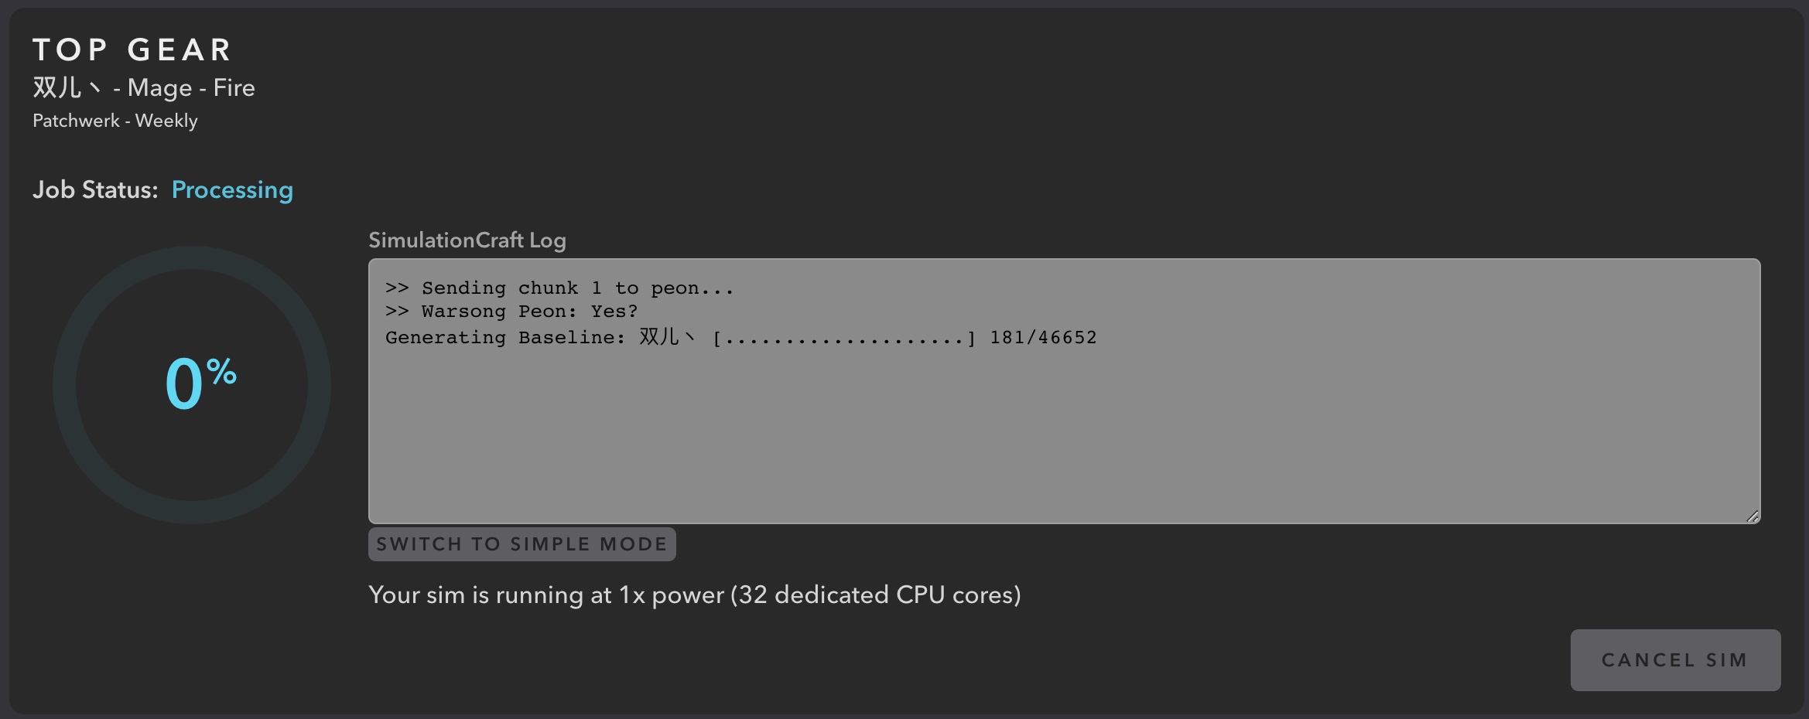Click 'Your sim is running at 1x power'

[x=546, y=595]
